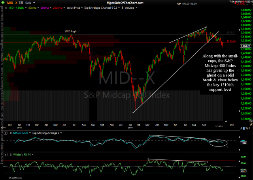Close the MACD pane with its X
The height and width of the screenshot is (180, 253).
tap(6, 133)
